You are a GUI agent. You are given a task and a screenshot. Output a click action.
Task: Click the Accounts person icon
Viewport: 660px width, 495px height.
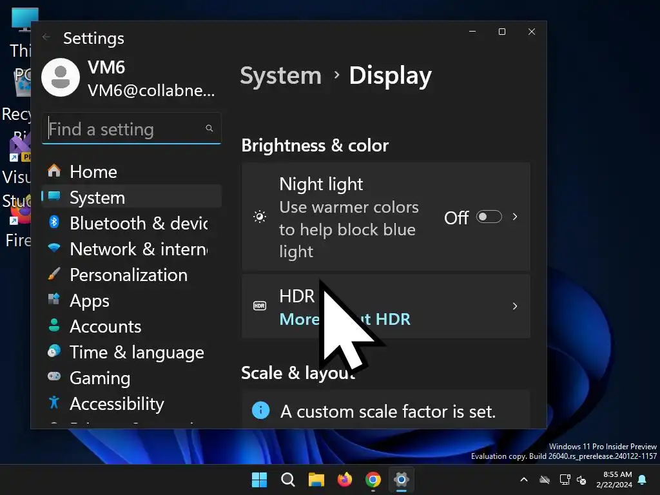pos(54,325)
